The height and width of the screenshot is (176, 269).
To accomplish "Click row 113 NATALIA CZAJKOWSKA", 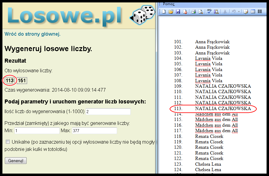I will click(x=212, y=109).
